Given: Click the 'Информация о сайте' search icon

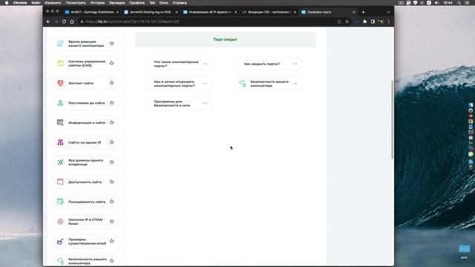Looking at the screenshot, I should (60, 122).
